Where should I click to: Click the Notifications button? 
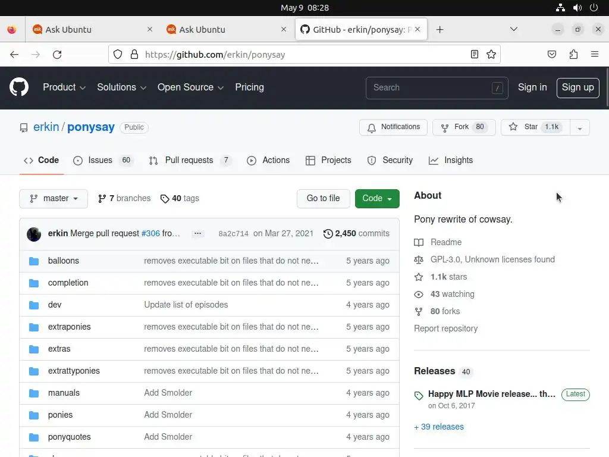pos(393,127)
